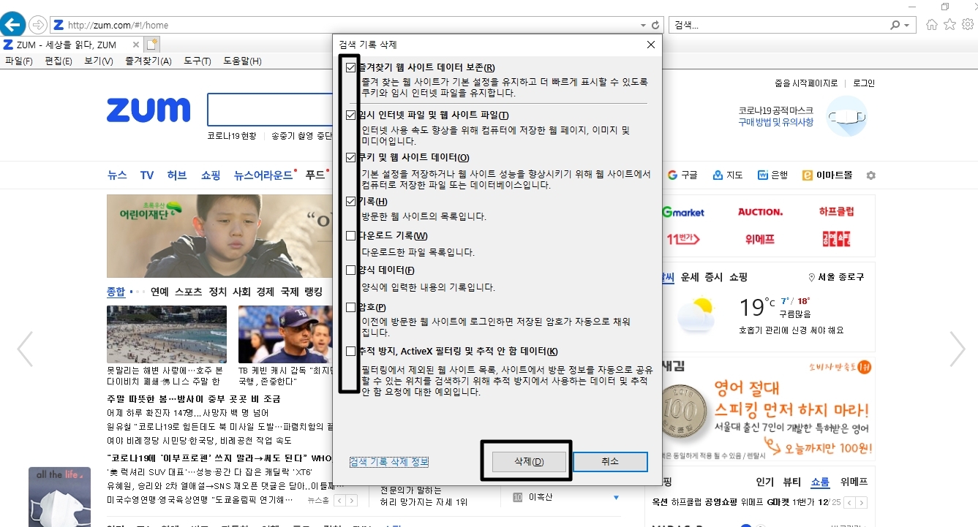Open the 하프클럽 shopping logo
The image size is (978, 527).
click(x=837, y=212)
